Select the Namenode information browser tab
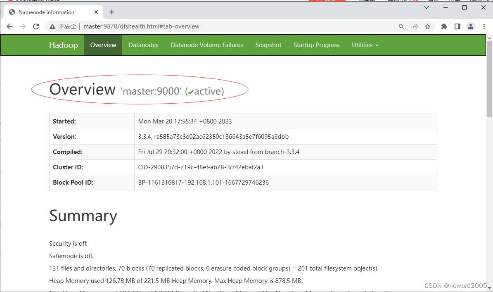The image size is (493, 292). [x=53, y=12]
